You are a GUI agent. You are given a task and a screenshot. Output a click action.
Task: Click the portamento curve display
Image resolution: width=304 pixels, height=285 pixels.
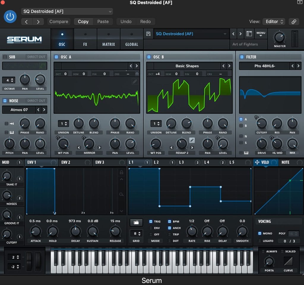point(288,261)
